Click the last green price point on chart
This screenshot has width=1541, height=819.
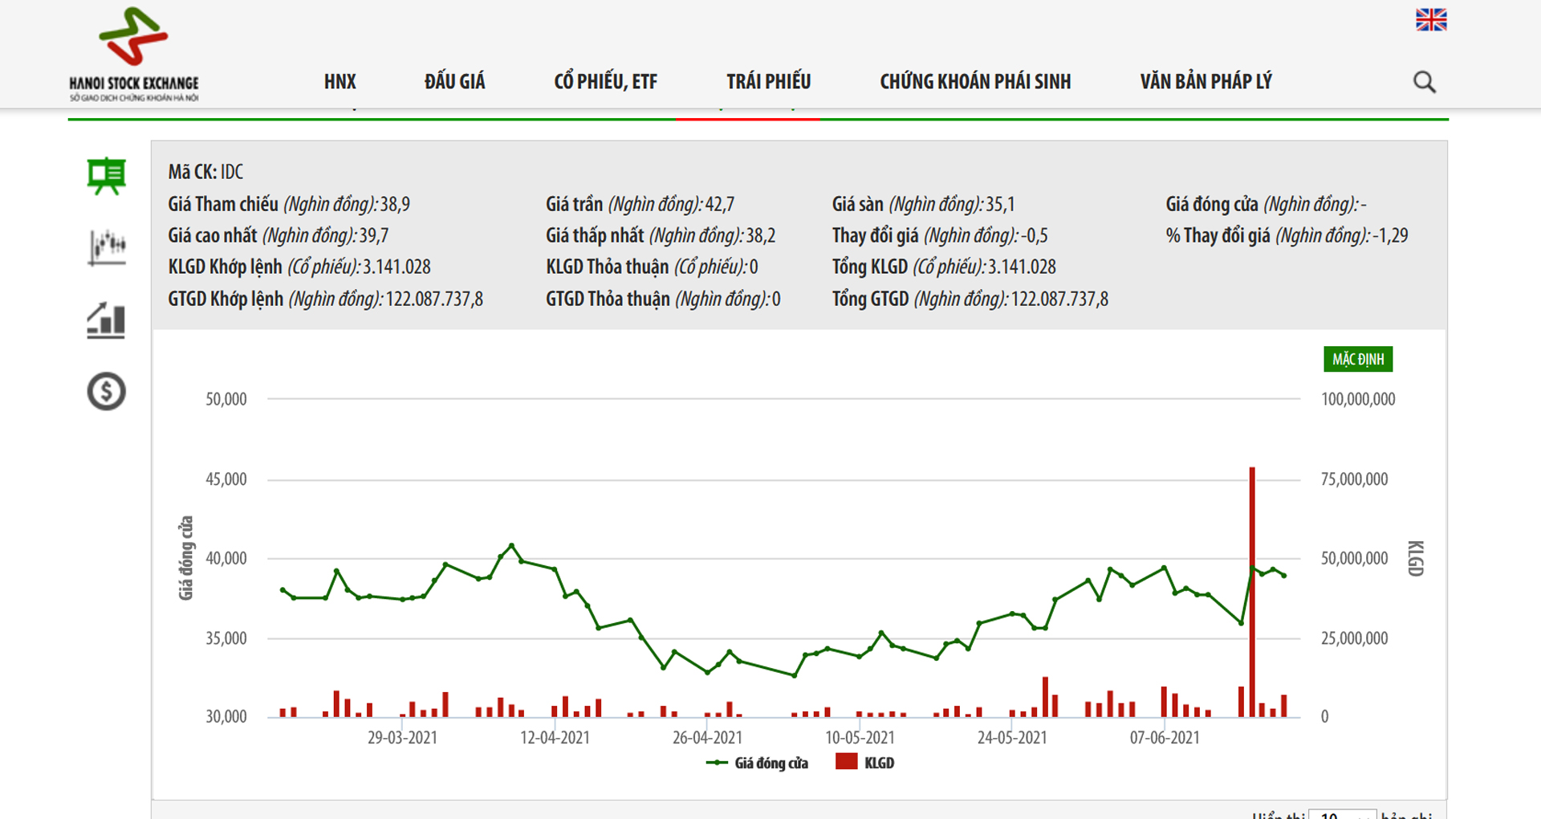(x=1284, y=576)
